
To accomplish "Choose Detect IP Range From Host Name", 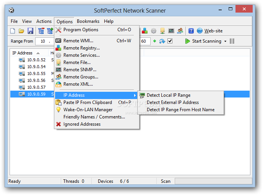I will coord(181,110).
